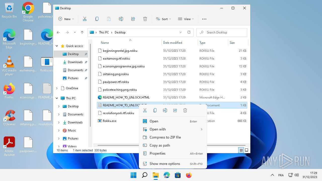Image resolution: width=322 pixels, height=181 pixels.
Task: Open Google Chrome desktop shortcut
Action: tap(28, 12)
